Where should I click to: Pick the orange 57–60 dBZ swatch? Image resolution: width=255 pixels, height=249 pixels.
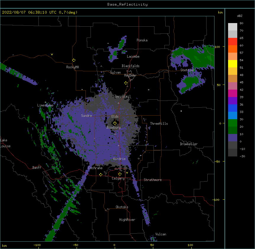pos(233,49)
